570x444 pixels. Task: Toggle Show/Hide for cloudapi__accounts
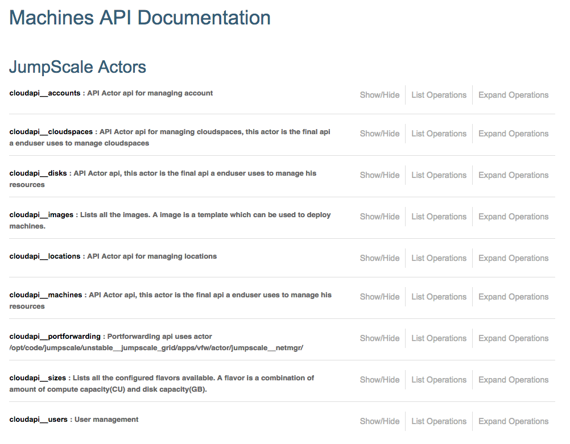(379, 95)
